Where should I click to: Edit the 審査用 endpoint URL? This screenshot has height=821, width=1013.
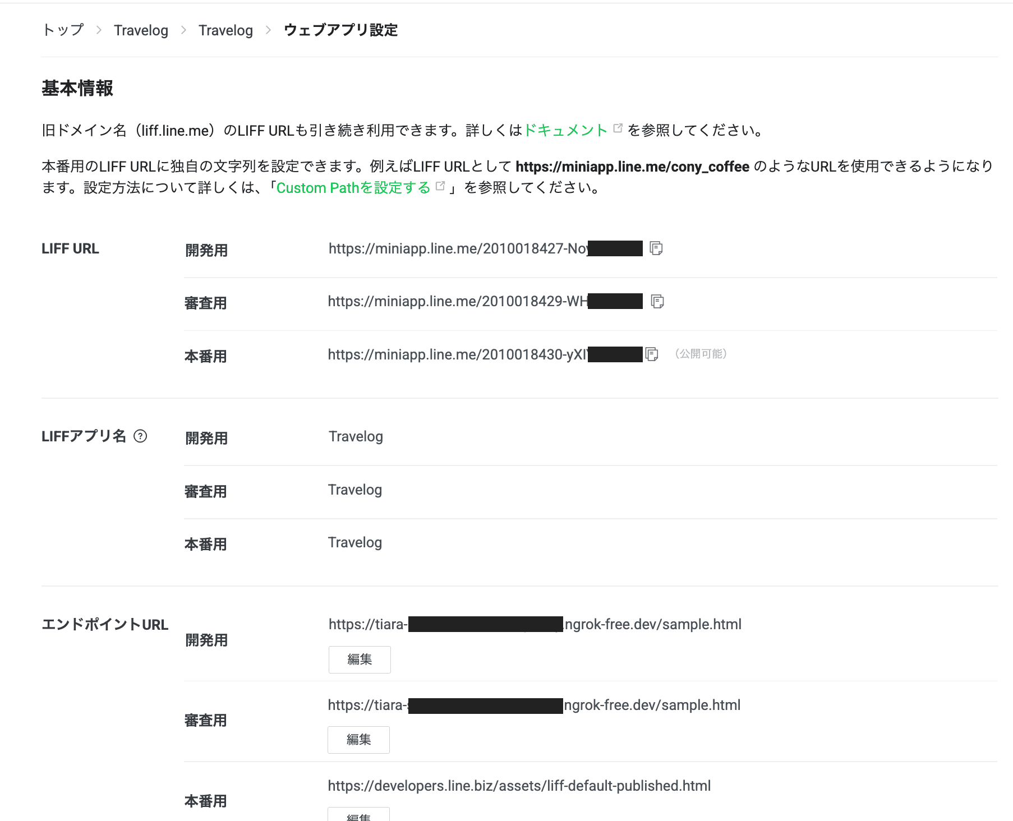(x=358, y=740)
